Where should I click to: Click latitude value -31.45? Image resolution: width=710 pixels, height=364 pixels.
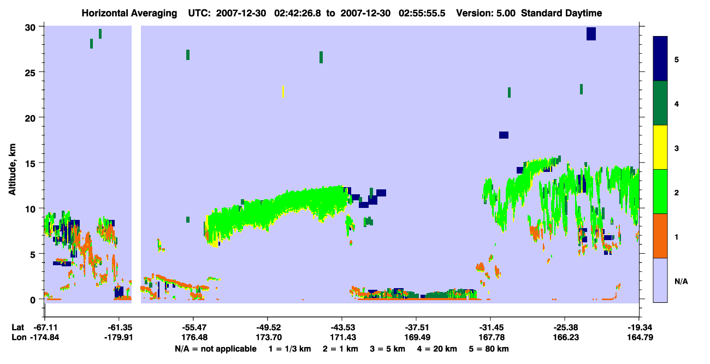click(x=490, y=327)
